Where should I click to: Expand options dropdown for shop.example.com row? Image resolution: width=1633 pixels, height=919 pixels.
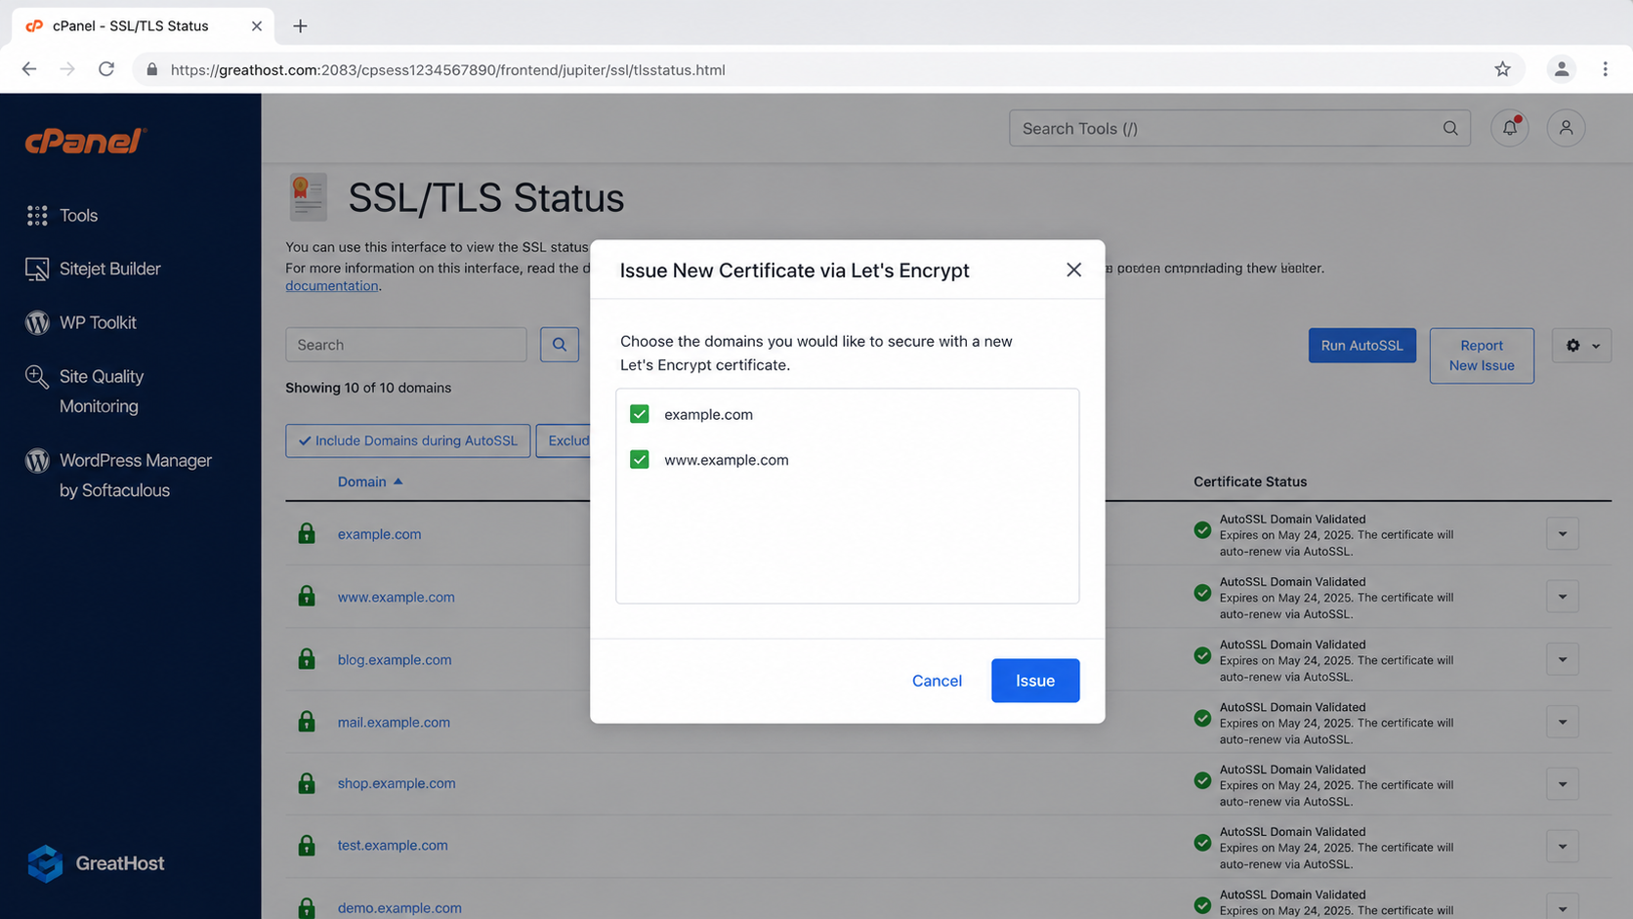point(1563,784)
